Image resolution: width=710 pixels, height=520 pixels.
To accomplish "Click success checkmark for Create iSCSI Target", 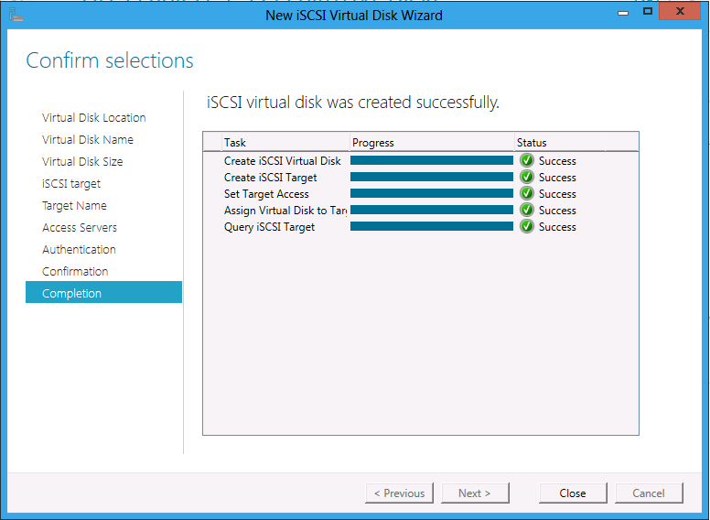I will point(527,177).
